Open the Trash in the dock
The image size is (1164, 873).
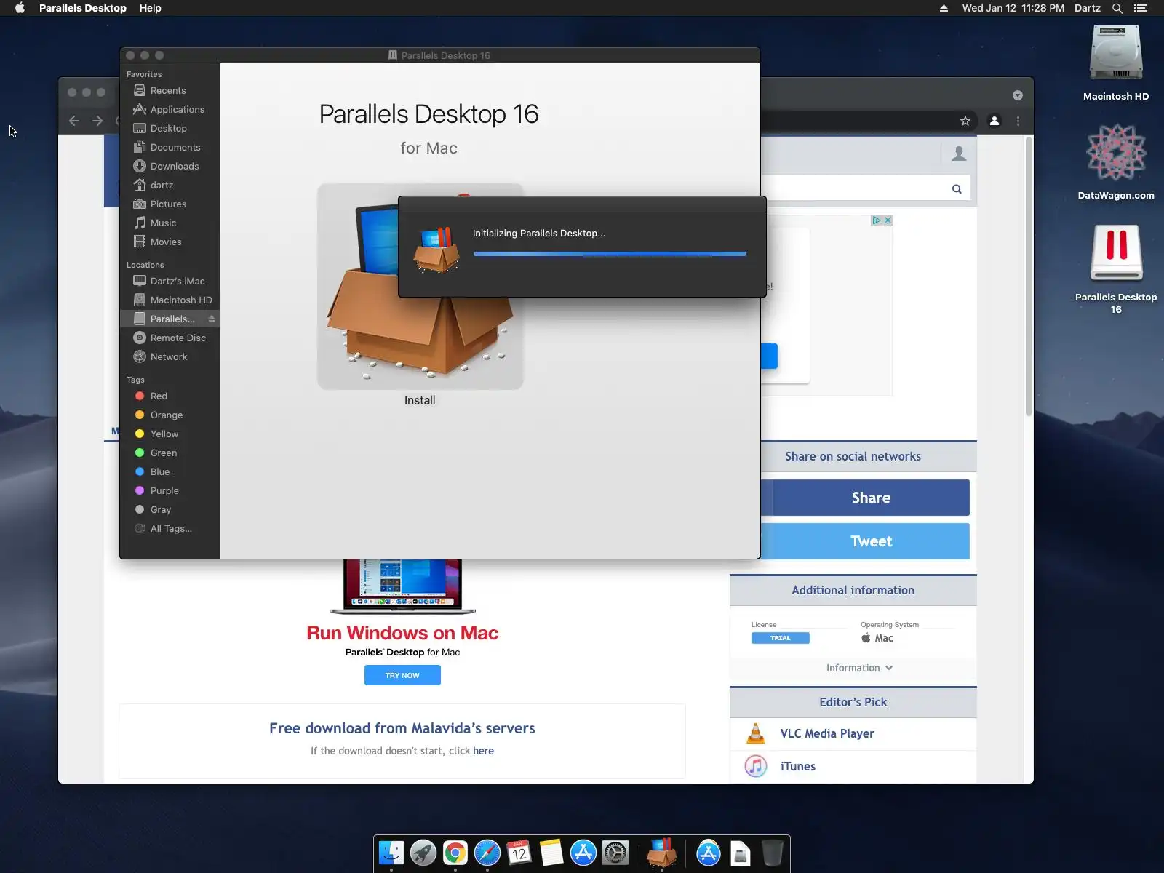click(x=772, y=853)
